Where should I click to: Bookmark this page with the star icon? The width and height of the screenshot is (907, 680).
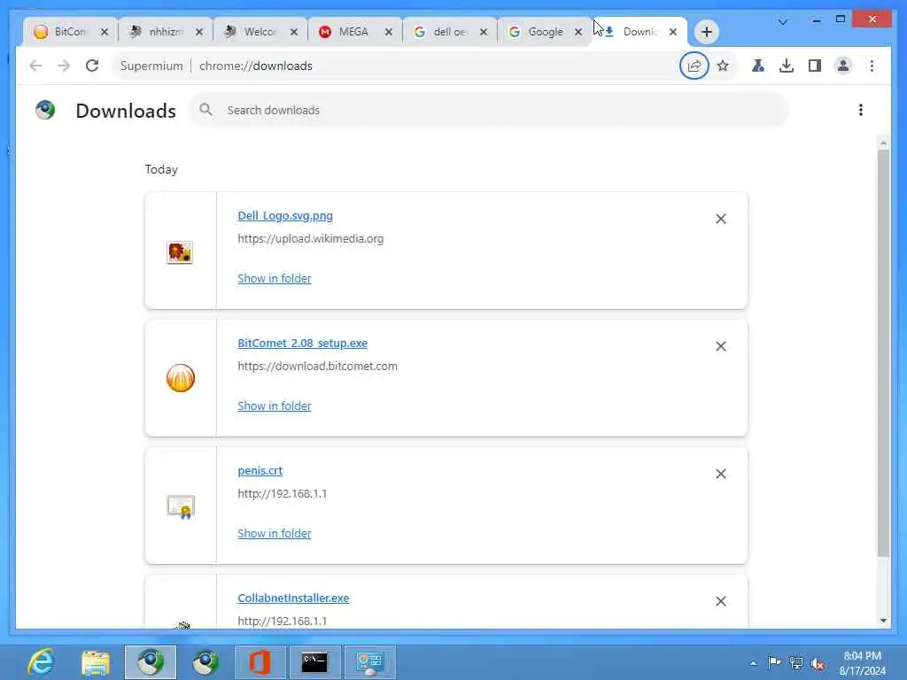point(723,66)
